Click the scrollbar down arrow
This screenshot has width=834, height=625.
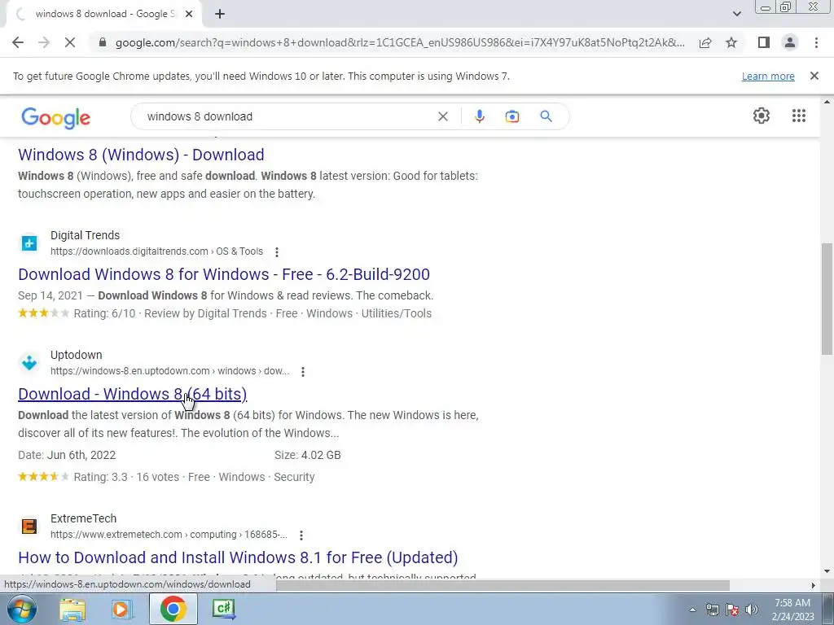pyautogui.click(x=827, y=571)
